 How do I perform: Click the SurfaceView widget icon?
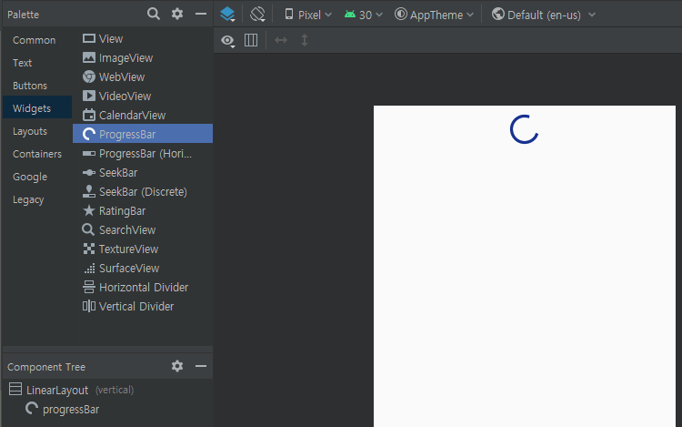[89, 268]
